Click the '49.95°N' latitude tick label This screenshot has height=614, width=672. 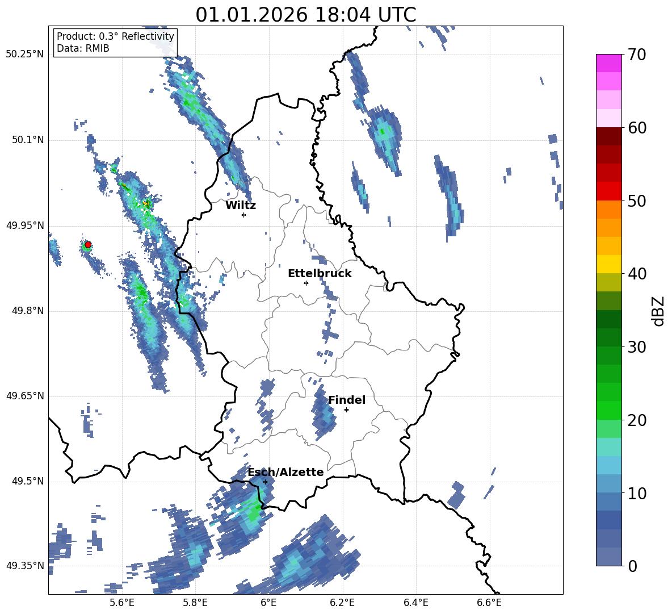tap(25, 225)
